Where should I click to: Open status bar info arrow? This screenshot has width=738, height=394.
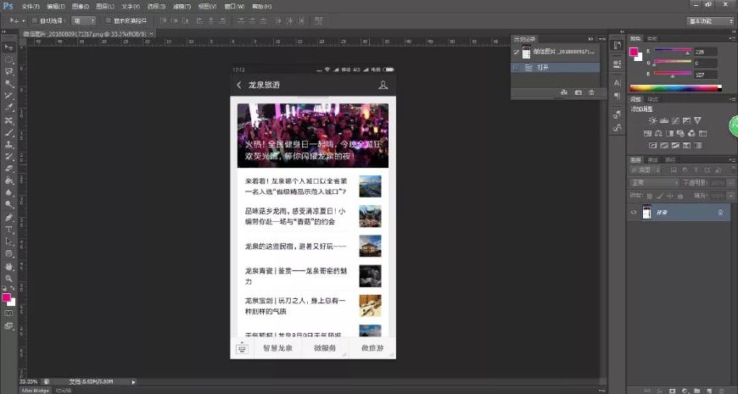133,382
